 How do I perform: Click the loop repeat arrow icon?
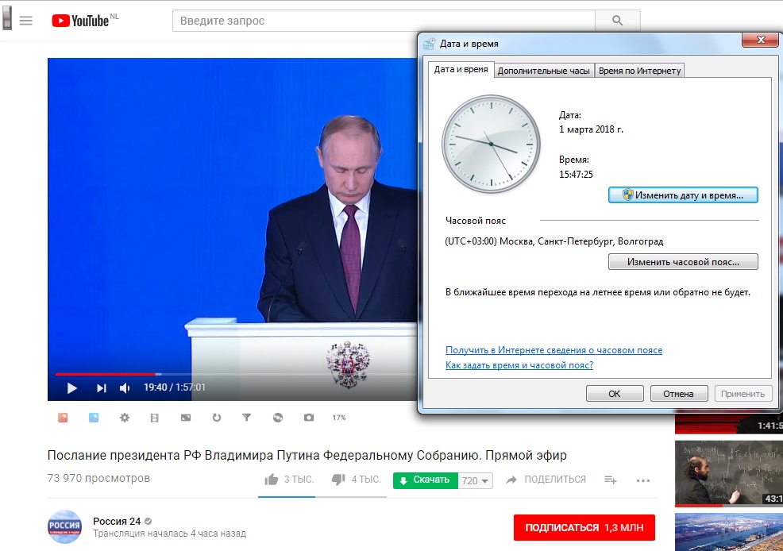216,418
